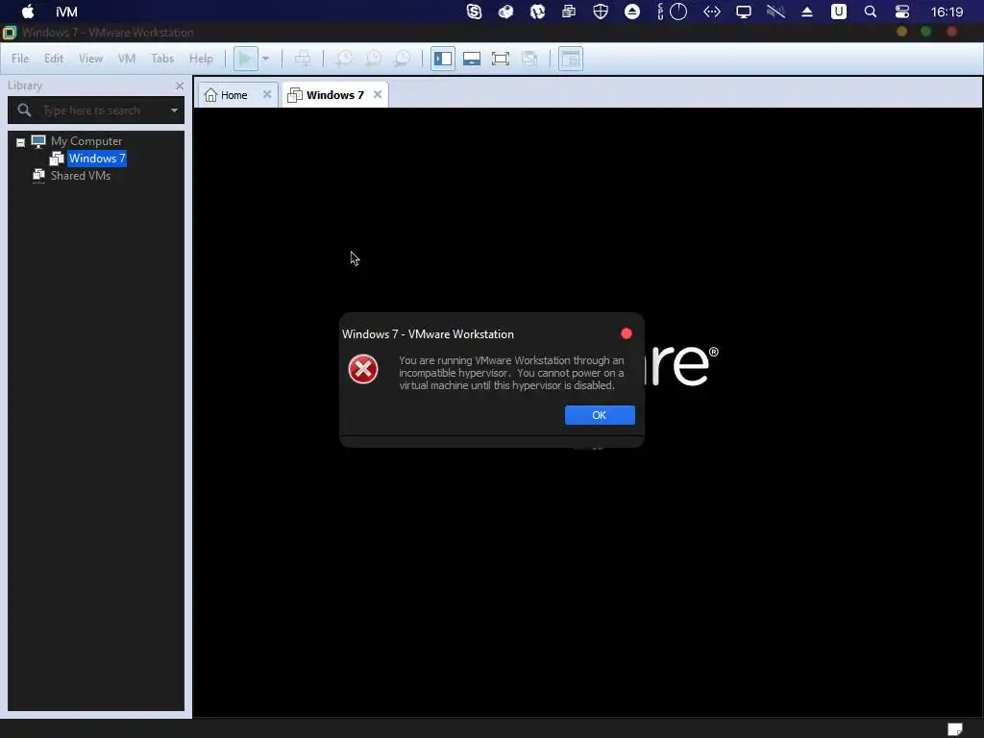Click the search magnifier in Library
Viewport: 984px width, 738px height.
24,111
